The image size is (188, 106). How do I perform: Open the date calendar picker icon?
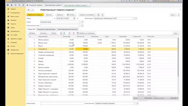pos(74,18)
